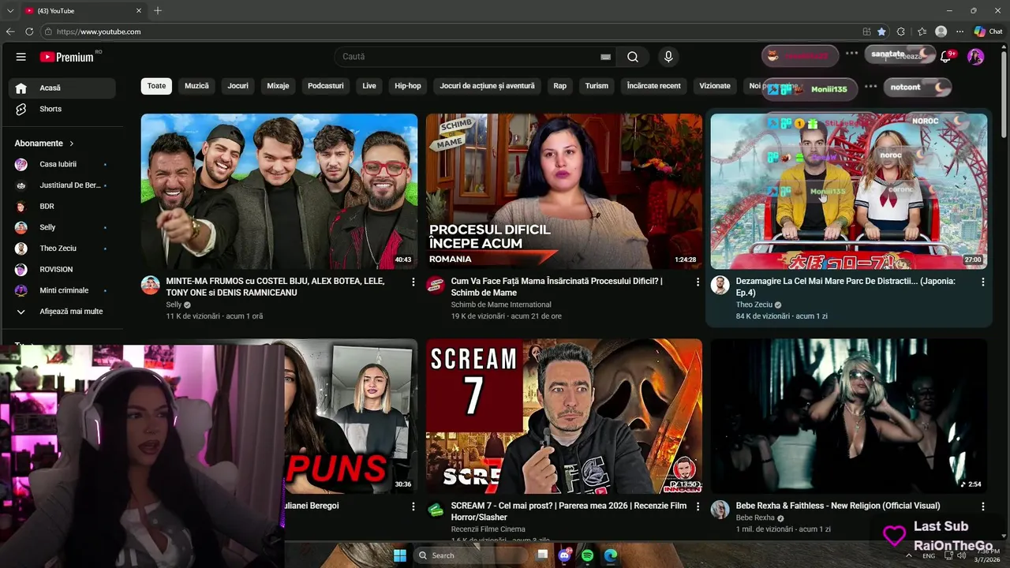
Task: Select the Live filter chip
Action: pyautogui.click(x=369, y=86)
